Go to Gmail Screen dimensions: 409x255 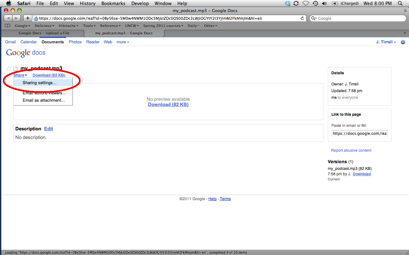[x=11, y=42]
